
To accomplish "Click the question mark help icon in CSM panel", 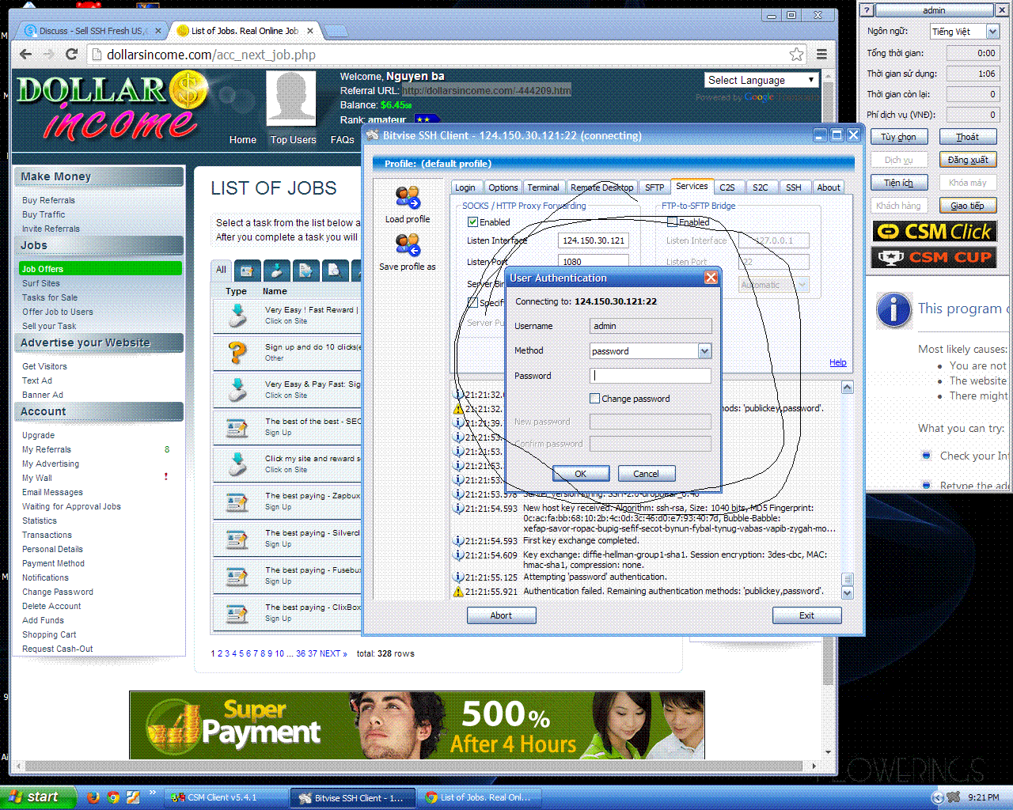I will [867, 10].
